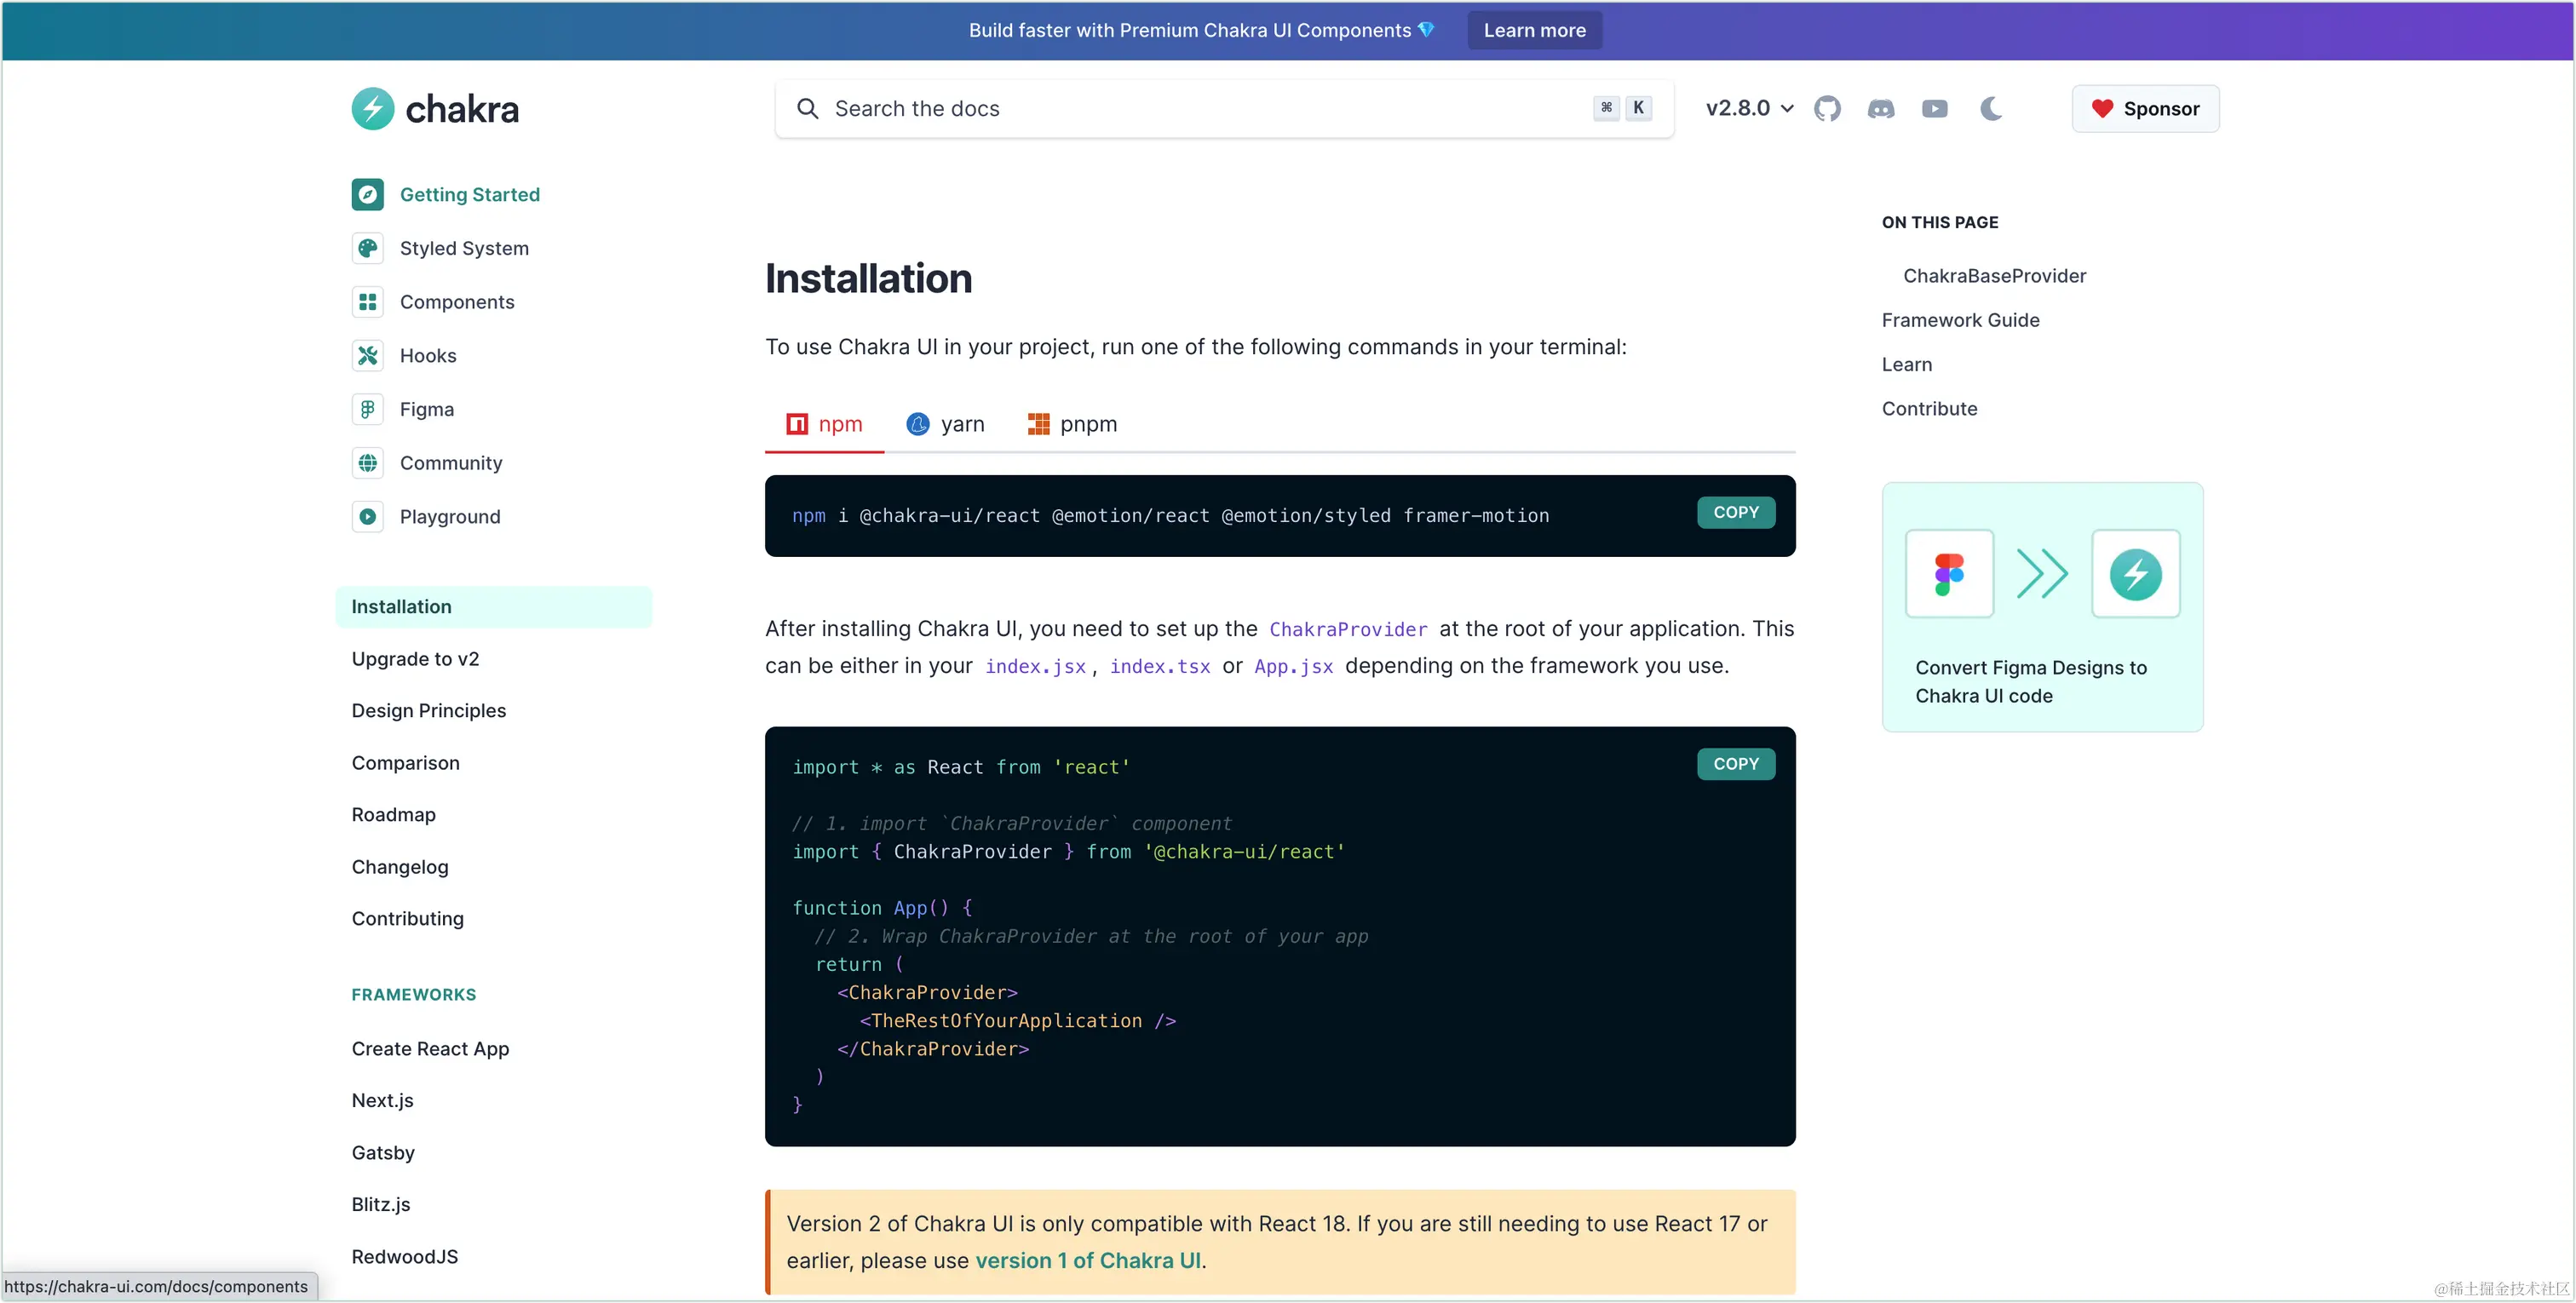Open the Discord icon link
The image size is (2576, 1303).
[x=1881, y=109]
